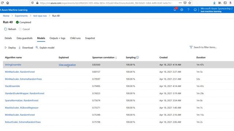234x131 pixels.
Task: Click the Azure Machine Learning header title
Action: coord(14,10)
